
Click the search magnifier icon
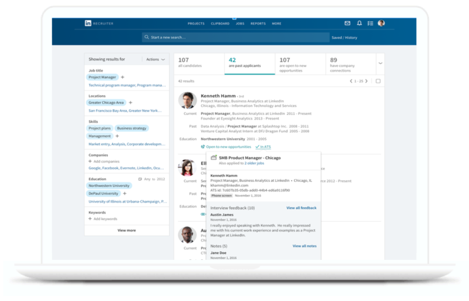147,37
